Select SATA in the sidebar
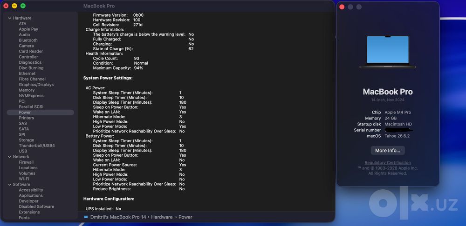 point(24,129)
